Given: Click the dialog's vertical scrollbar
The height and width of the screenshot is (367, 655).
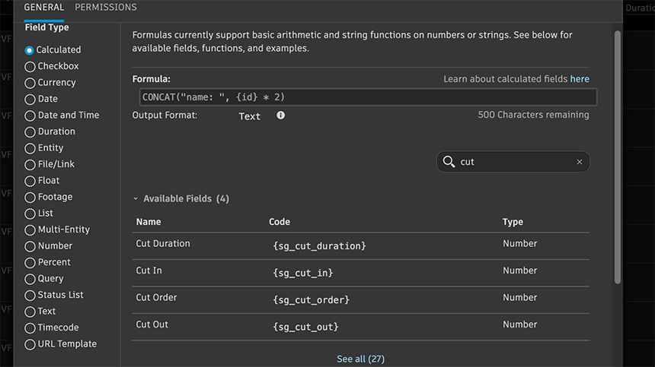Looking at the screenshot, I should coord(617,152).
